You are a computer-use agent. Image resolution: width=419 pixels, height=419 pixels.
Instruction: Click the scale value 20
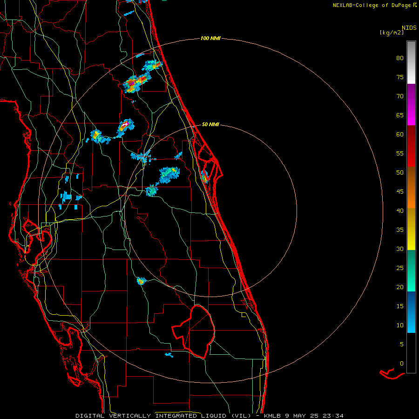[400, 287]
